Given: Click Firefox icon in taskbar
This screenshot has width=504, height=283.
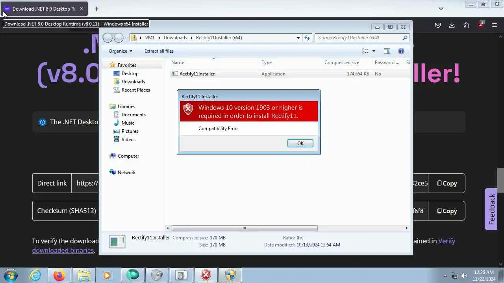Looking at the screenshot, I should (x=59, y=275).
